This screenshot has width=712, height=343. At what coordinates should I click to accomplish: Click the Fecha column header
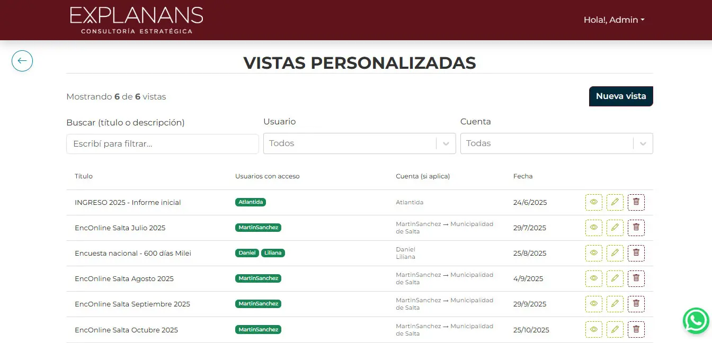(x=523, y=176)
